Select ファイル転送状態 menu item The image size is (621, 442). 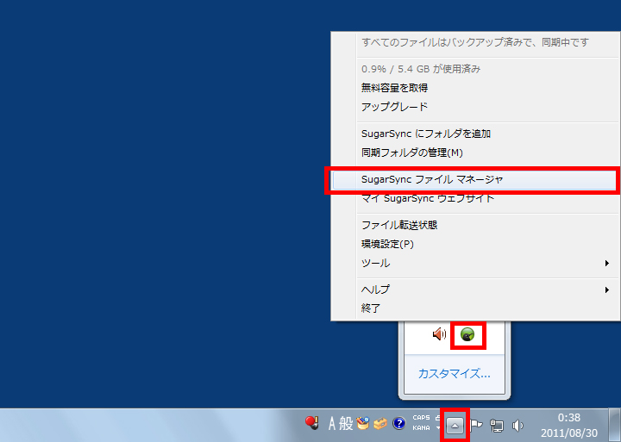[475, 225]
